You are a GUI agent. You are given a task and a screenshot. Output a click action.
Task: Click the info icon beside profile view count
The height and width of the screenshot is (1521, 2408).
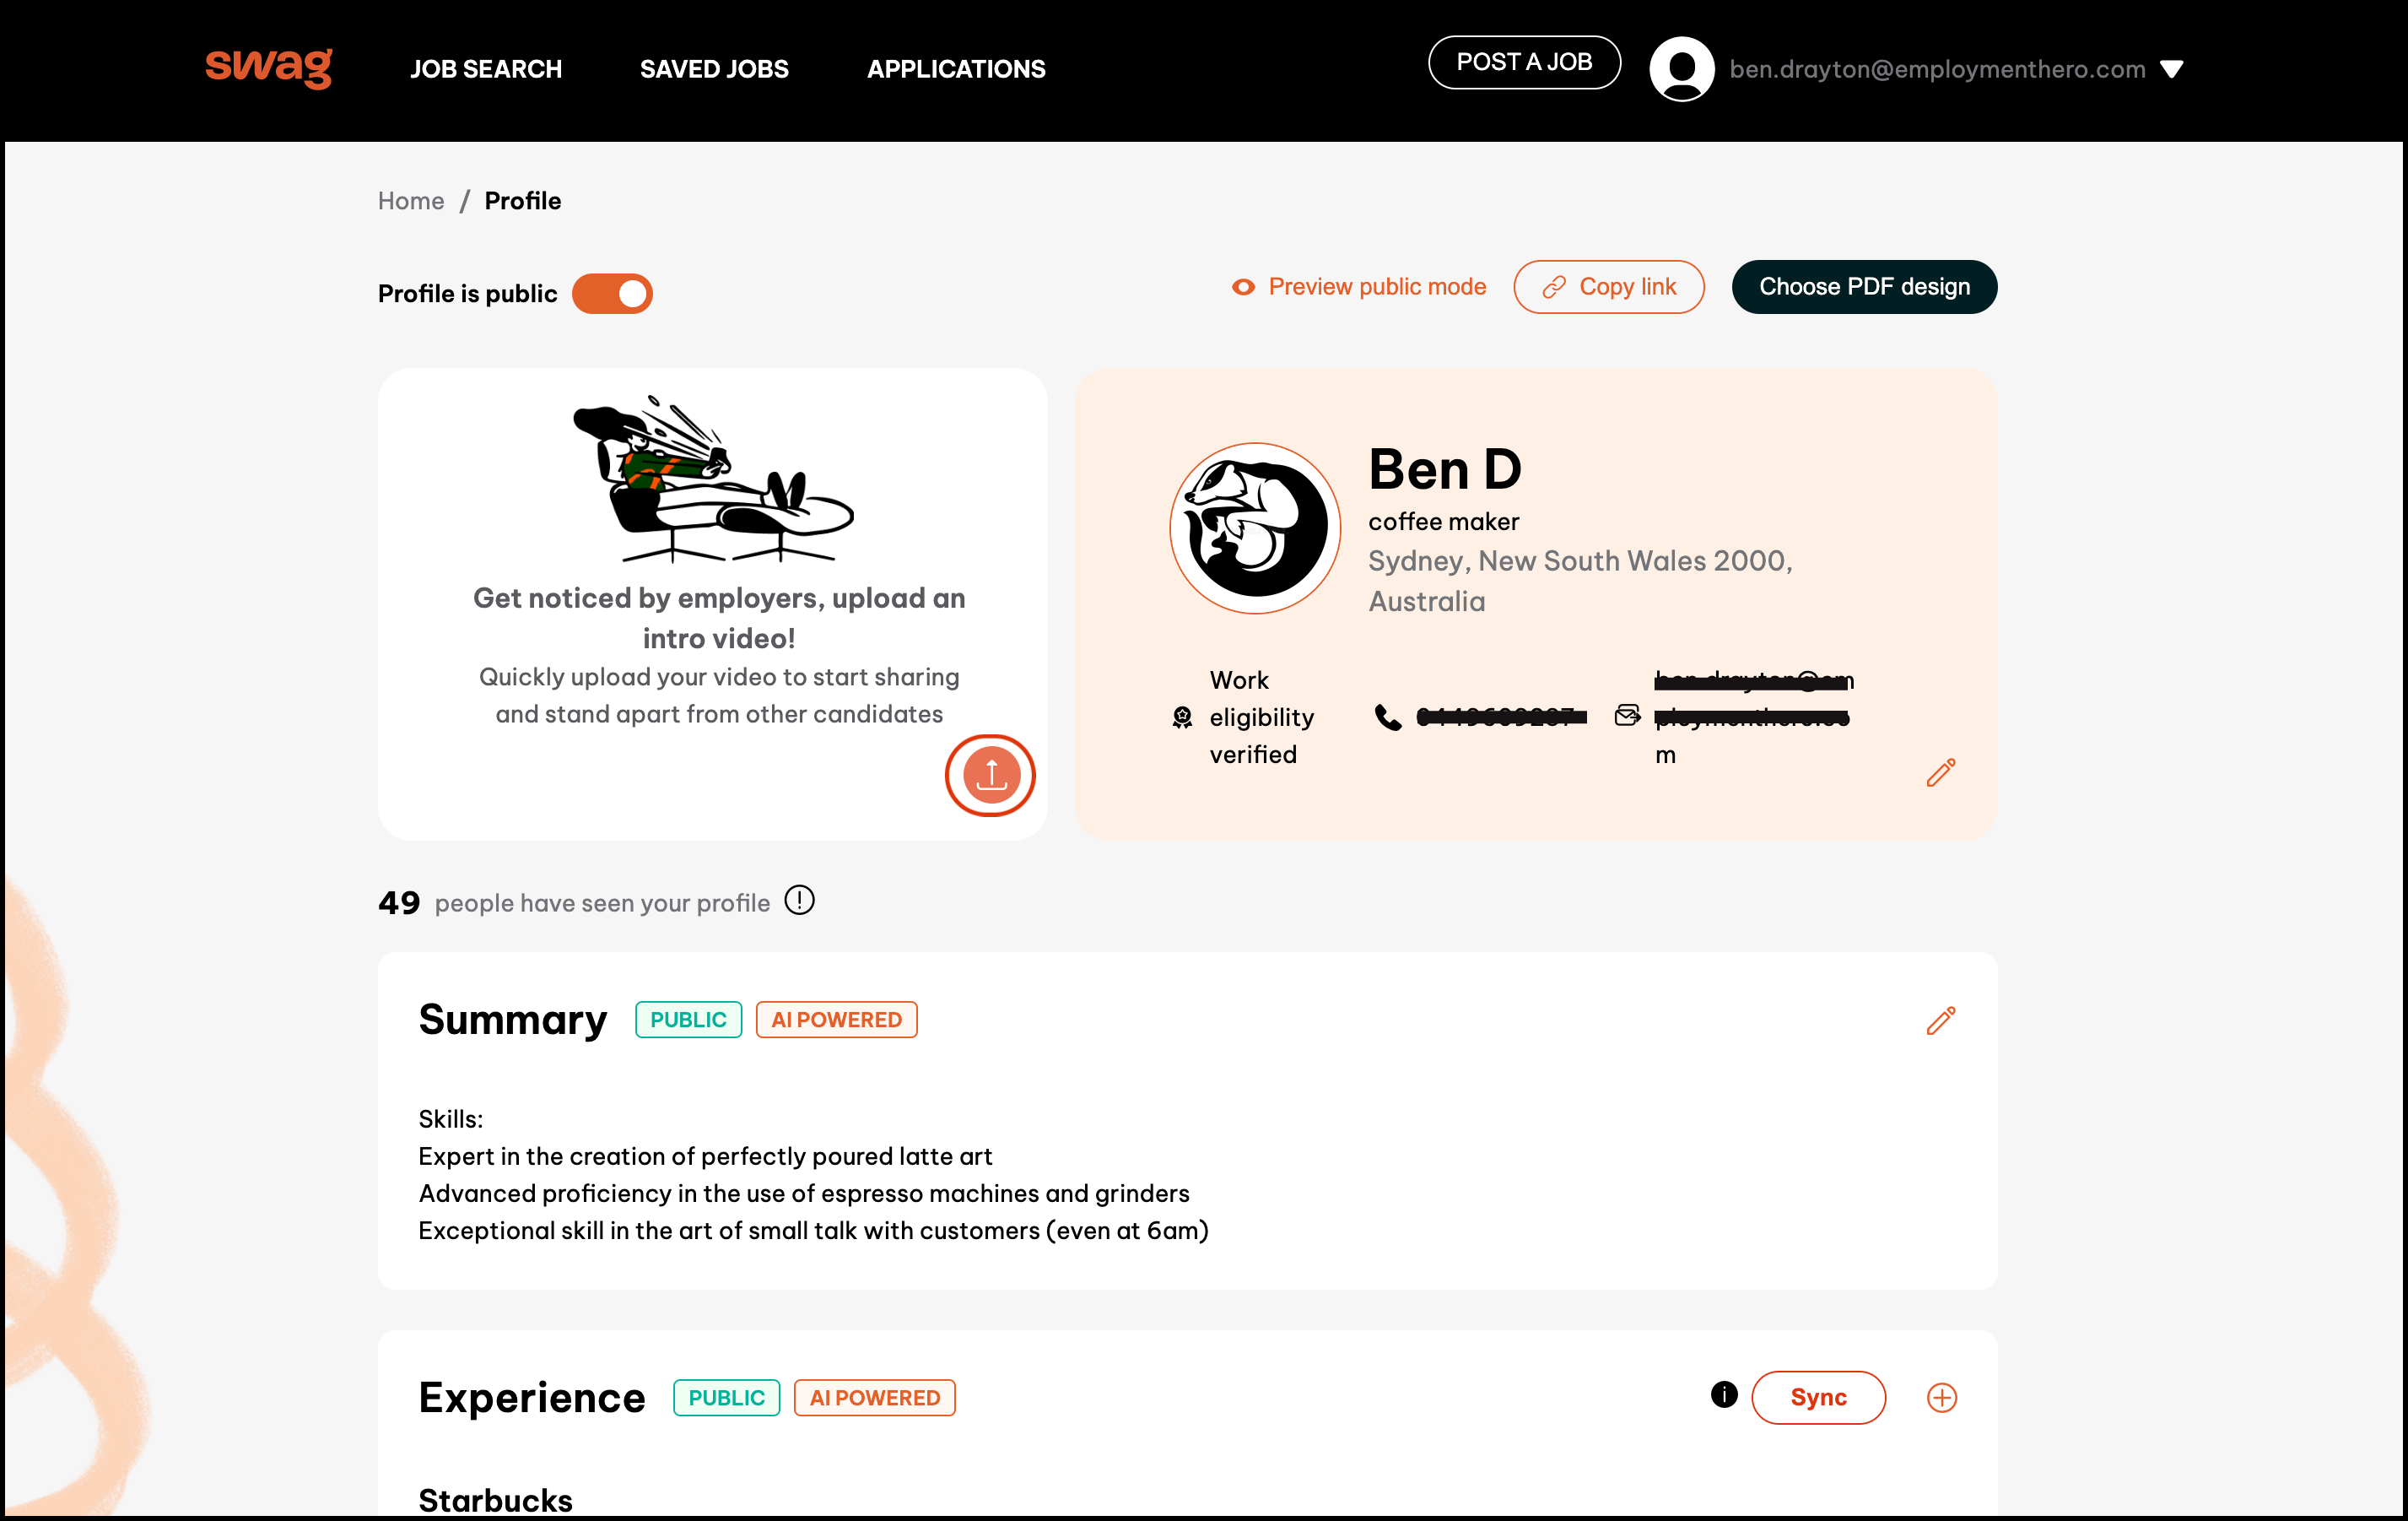coord(798,900)
